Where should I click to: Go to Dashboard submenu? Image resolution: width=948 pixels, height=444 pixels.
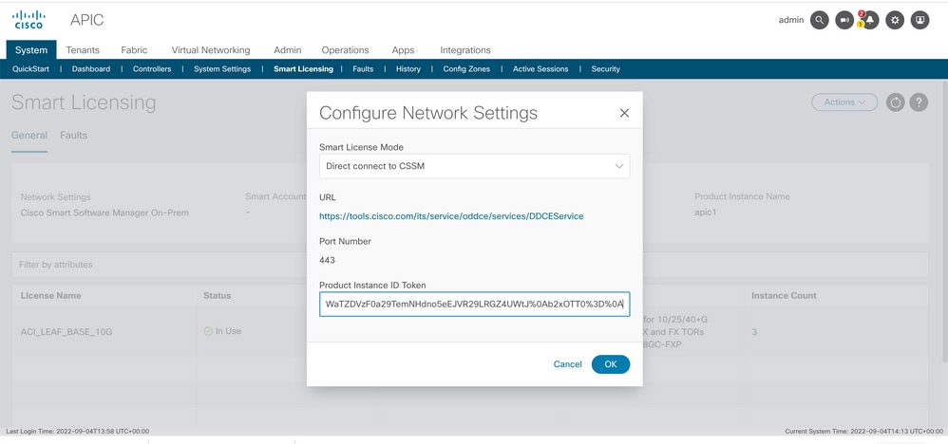(90, 69)
